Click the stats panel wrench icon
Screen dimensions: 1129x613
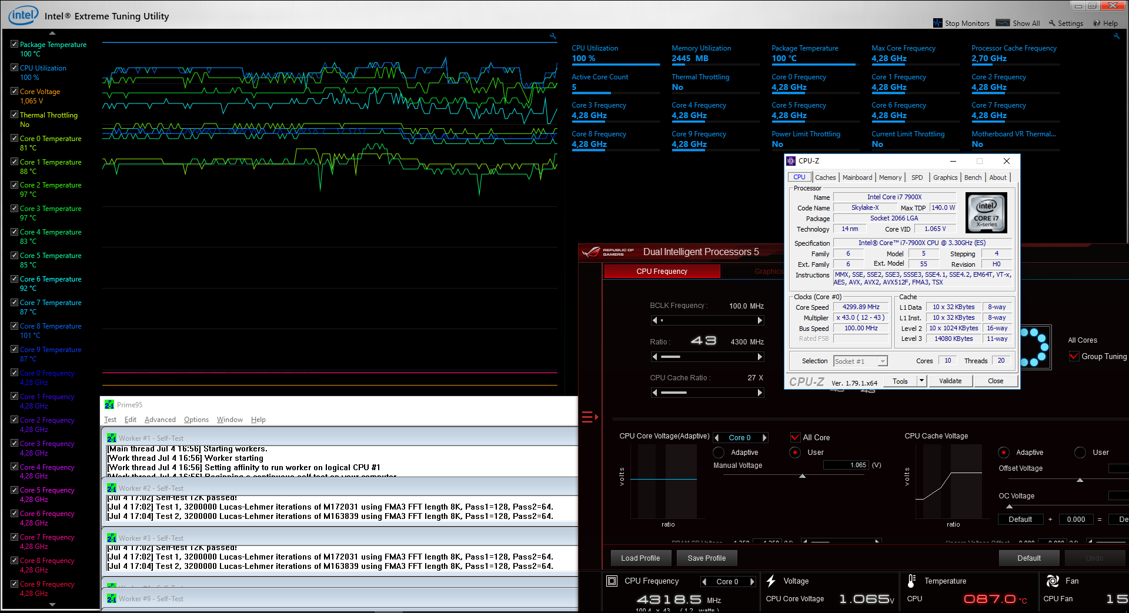[x=1117, y=36]
